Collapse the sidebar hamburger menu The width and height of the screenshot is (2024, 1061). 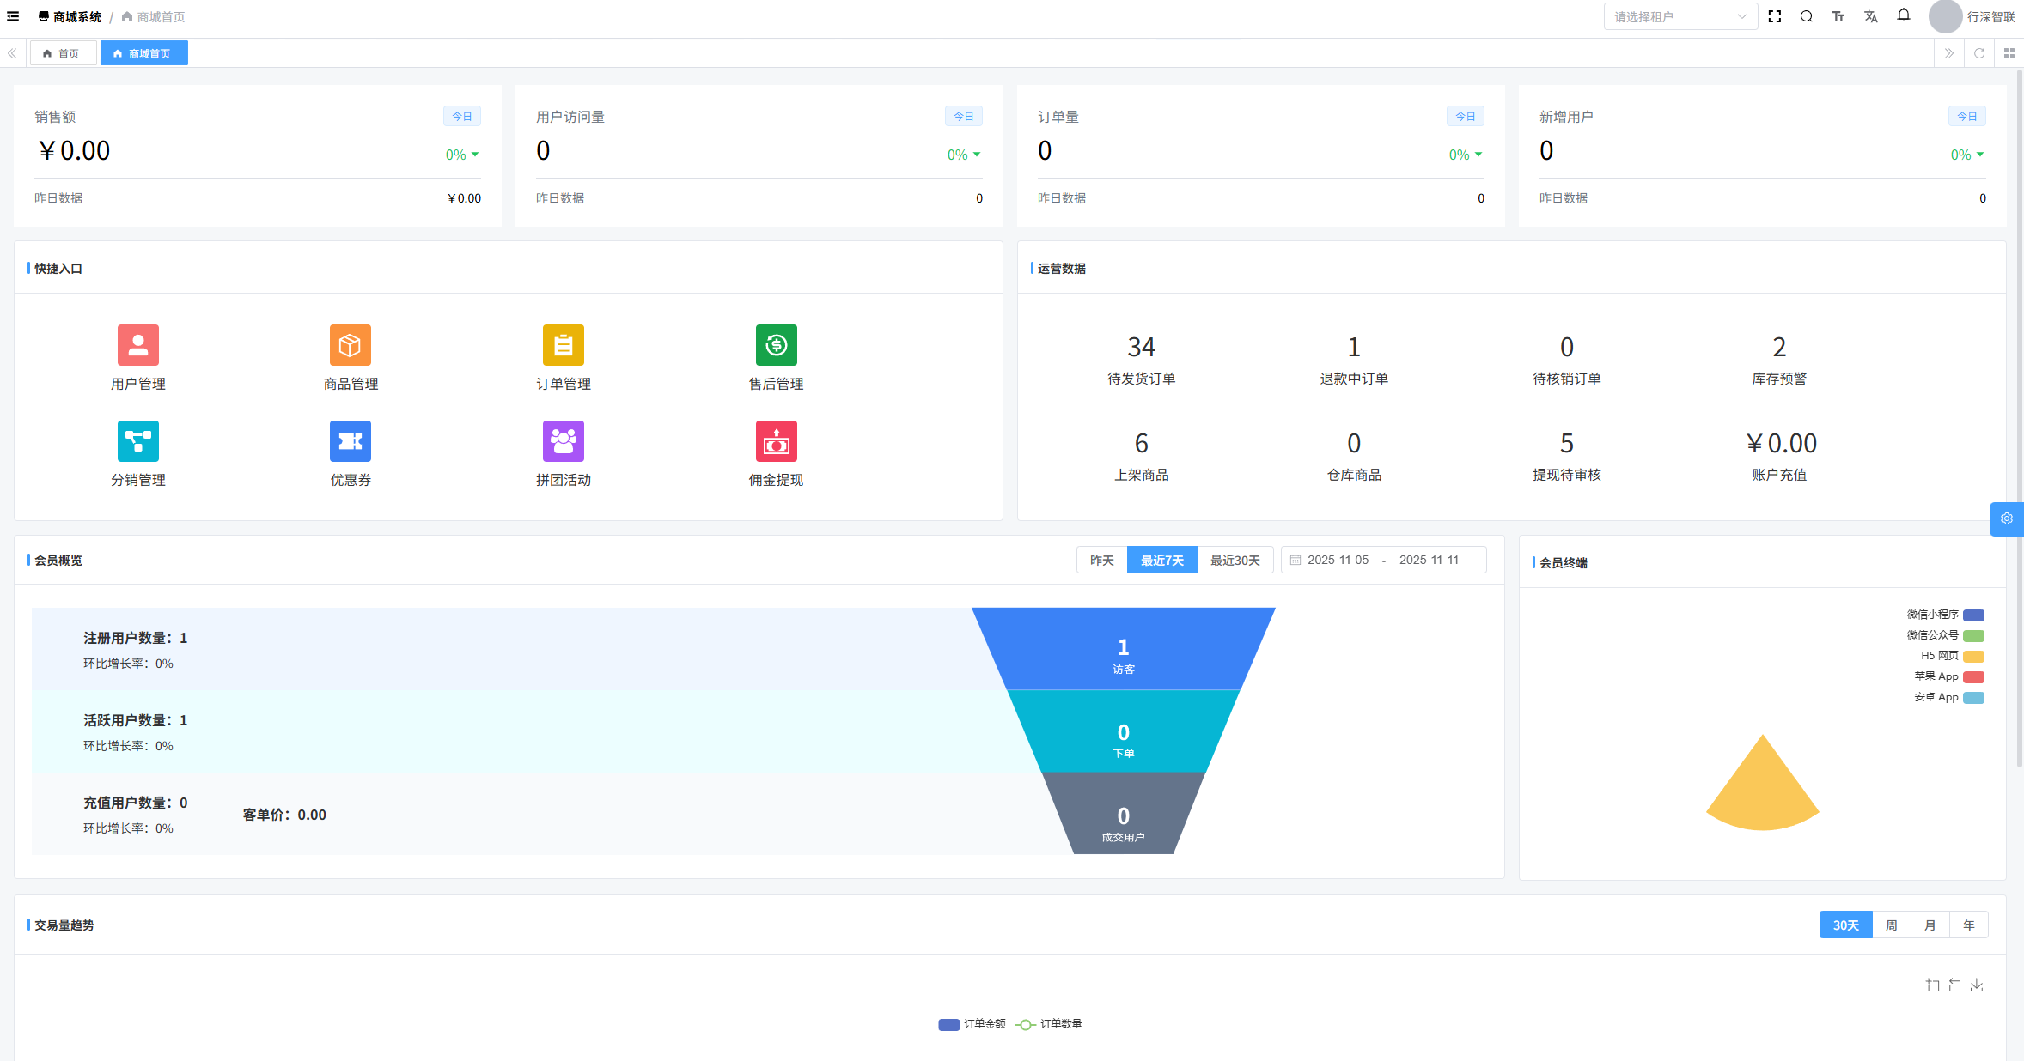tap(13, 16)
